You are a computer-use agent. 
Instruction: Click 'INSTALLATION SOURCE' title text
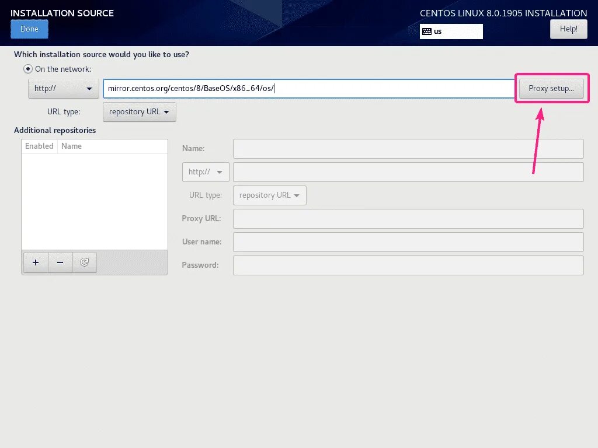[x=62, y=13]
